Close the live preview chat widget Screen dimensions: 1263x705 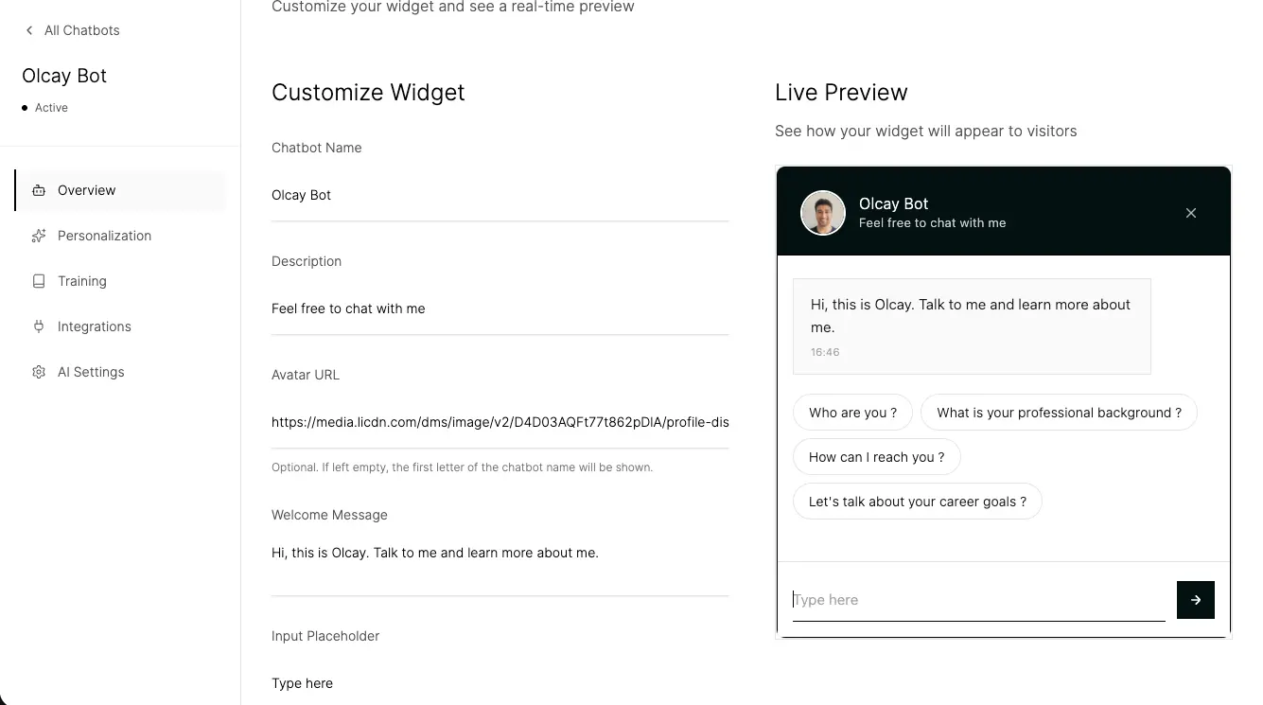[1190, 213]
